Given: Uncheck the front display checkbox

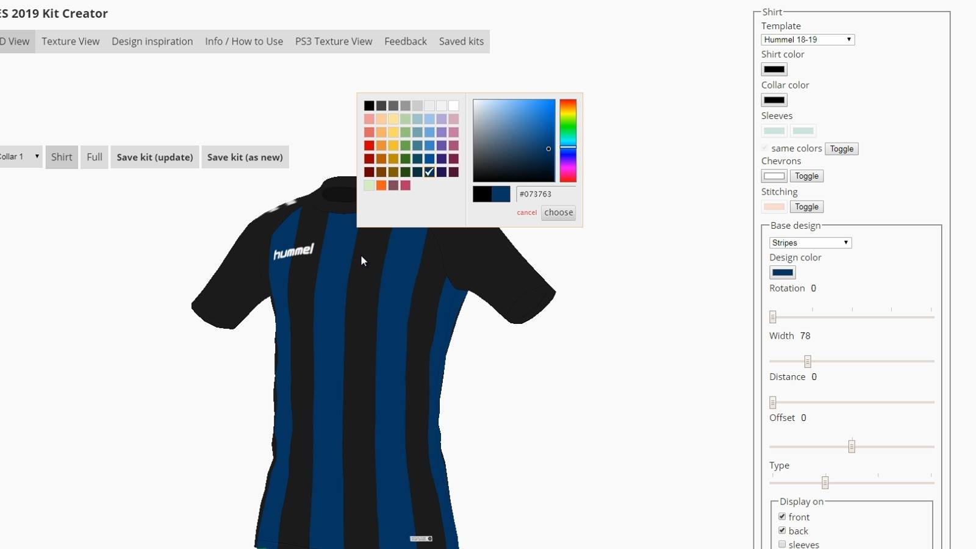Looking at the screenshot, I should click(x=782, y=517).
